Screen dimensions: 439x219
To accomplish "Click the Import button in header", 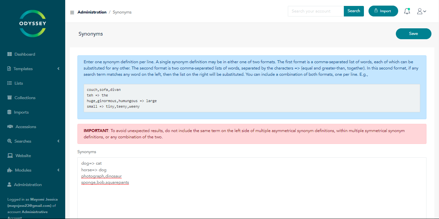I will [x=383, y=11].
